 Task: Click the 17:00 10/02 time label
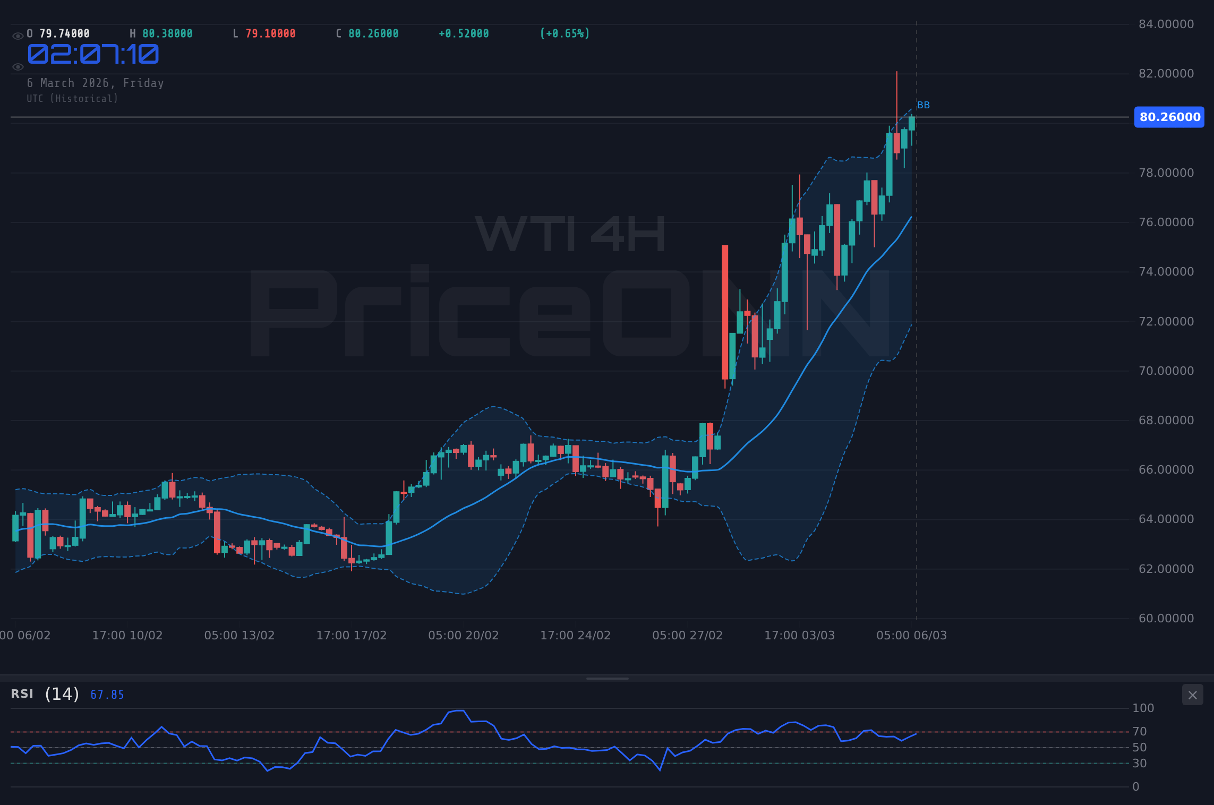[x=127, y=636]
